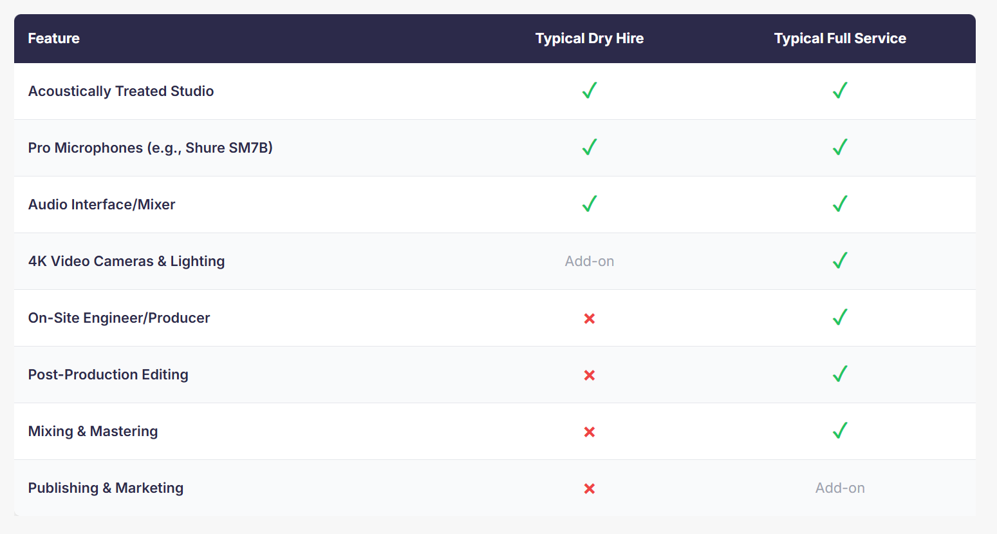Click Full Service checkmark for Audio Interface/Mixer
The width and height of the screenshot is (997, 534).
tap(840, 204)
